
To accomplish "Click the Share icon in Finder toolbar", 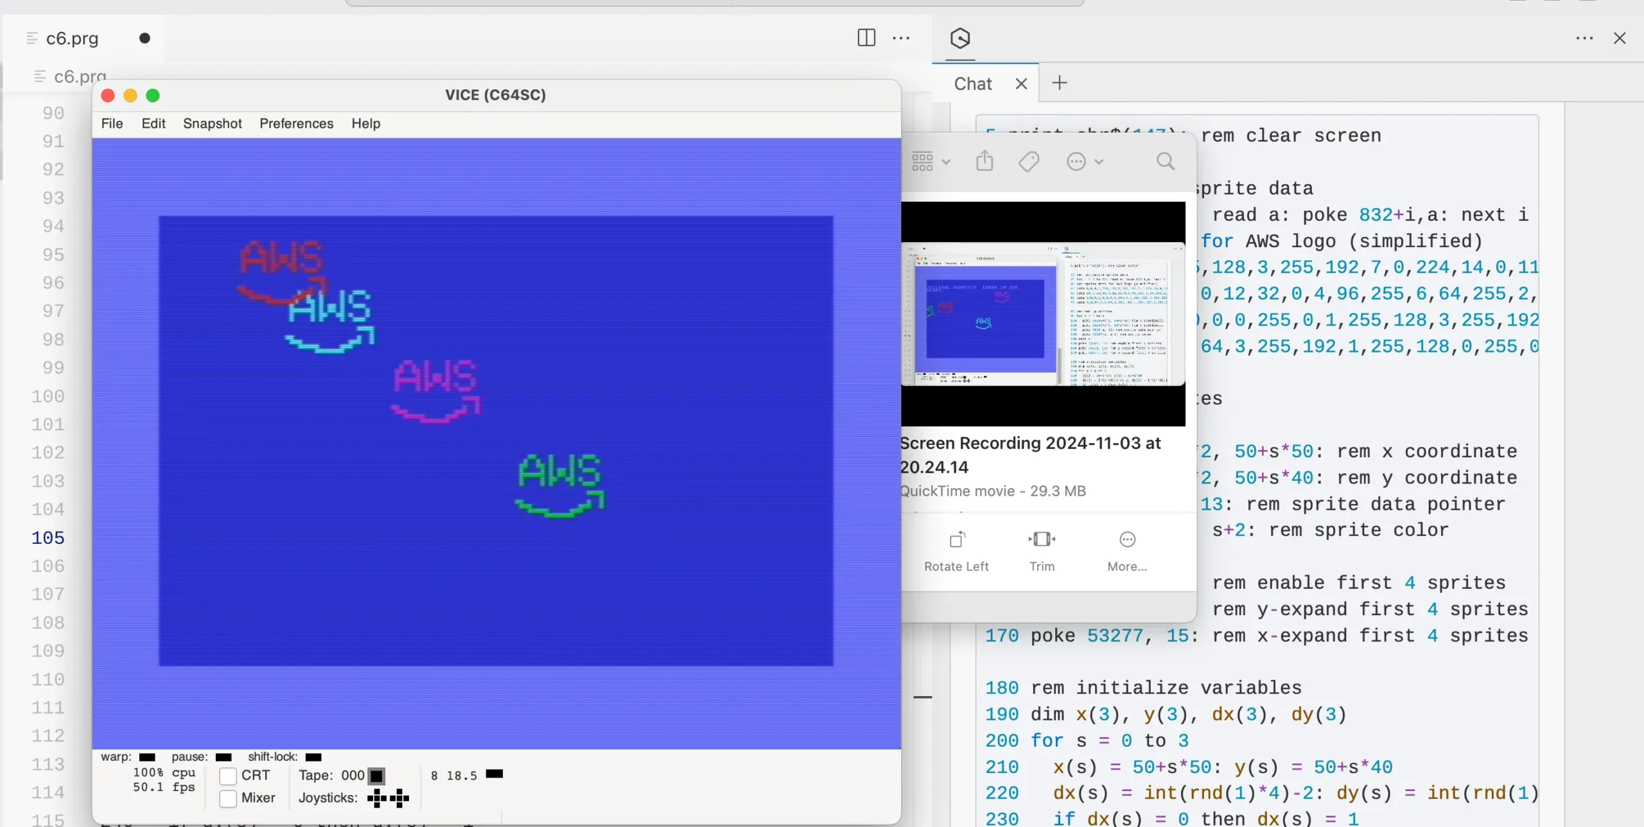I will tap(984, 161).
